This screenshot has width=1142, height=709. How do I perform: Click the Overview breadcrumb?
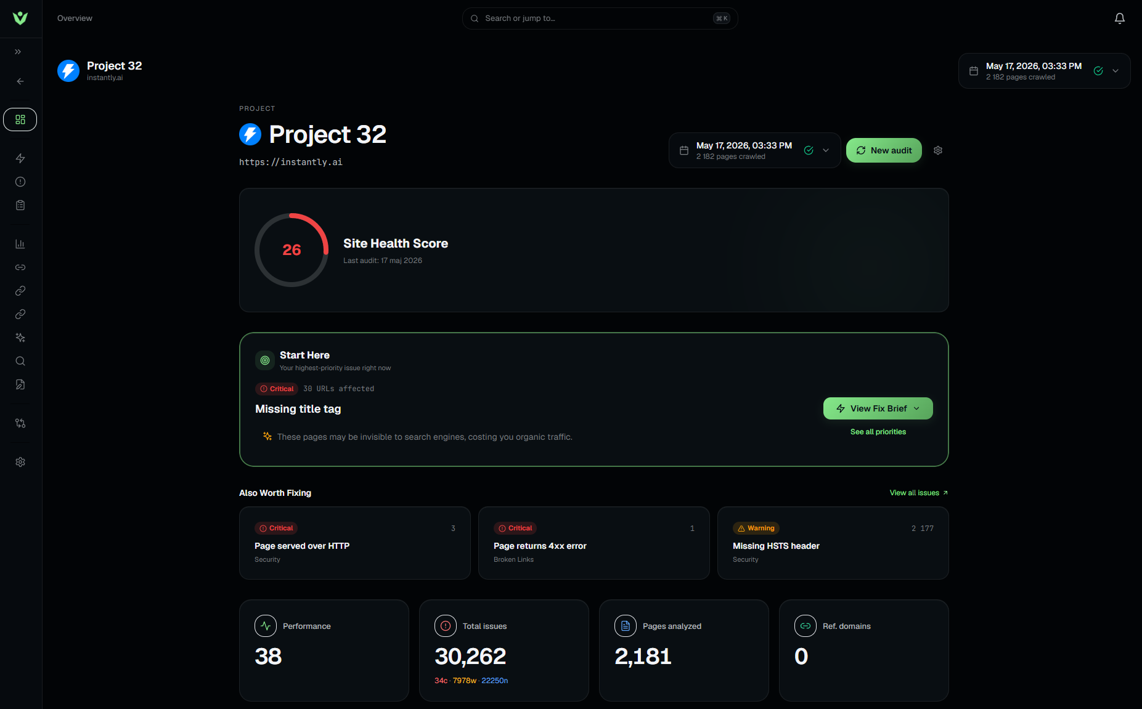[x=75, y=18]
